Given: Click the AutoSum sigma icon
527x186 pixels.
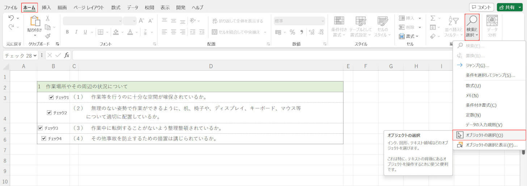Looking at the screenshot, I should click(433, 18).
